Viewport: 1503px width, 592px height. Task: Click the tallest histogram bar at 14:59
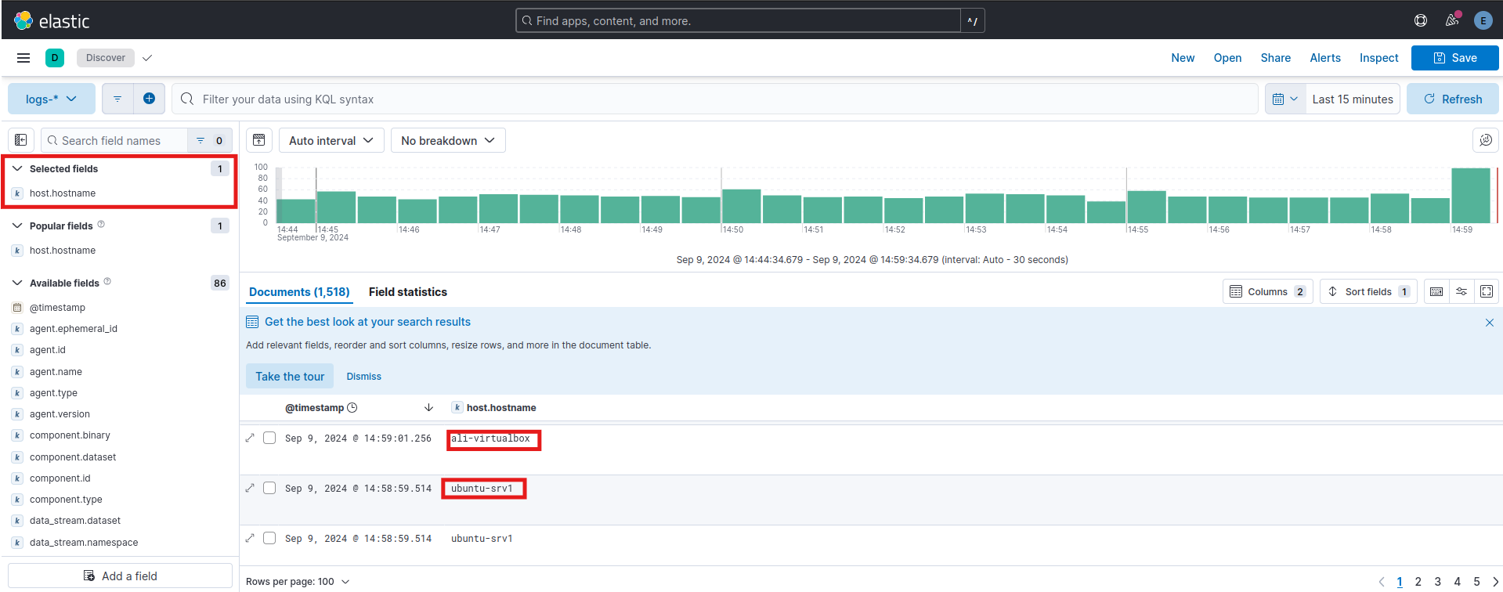(x=1470, y=196)
